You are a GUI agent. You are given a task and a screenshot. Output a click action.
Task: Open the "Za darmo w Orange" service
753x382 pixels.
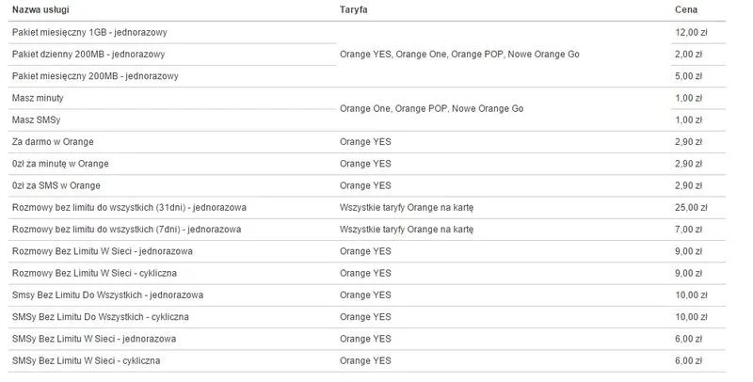53,141
